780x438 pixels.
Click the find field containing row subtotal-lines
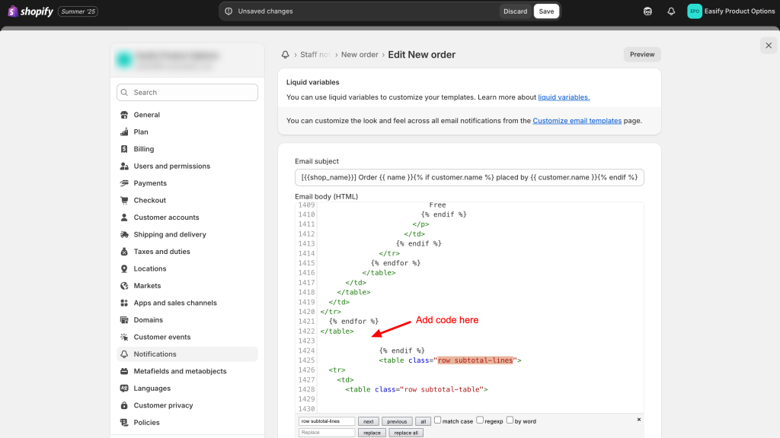click(327, 421)
